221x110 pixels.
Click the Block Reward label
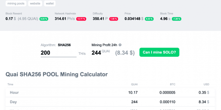coord(14,13)
